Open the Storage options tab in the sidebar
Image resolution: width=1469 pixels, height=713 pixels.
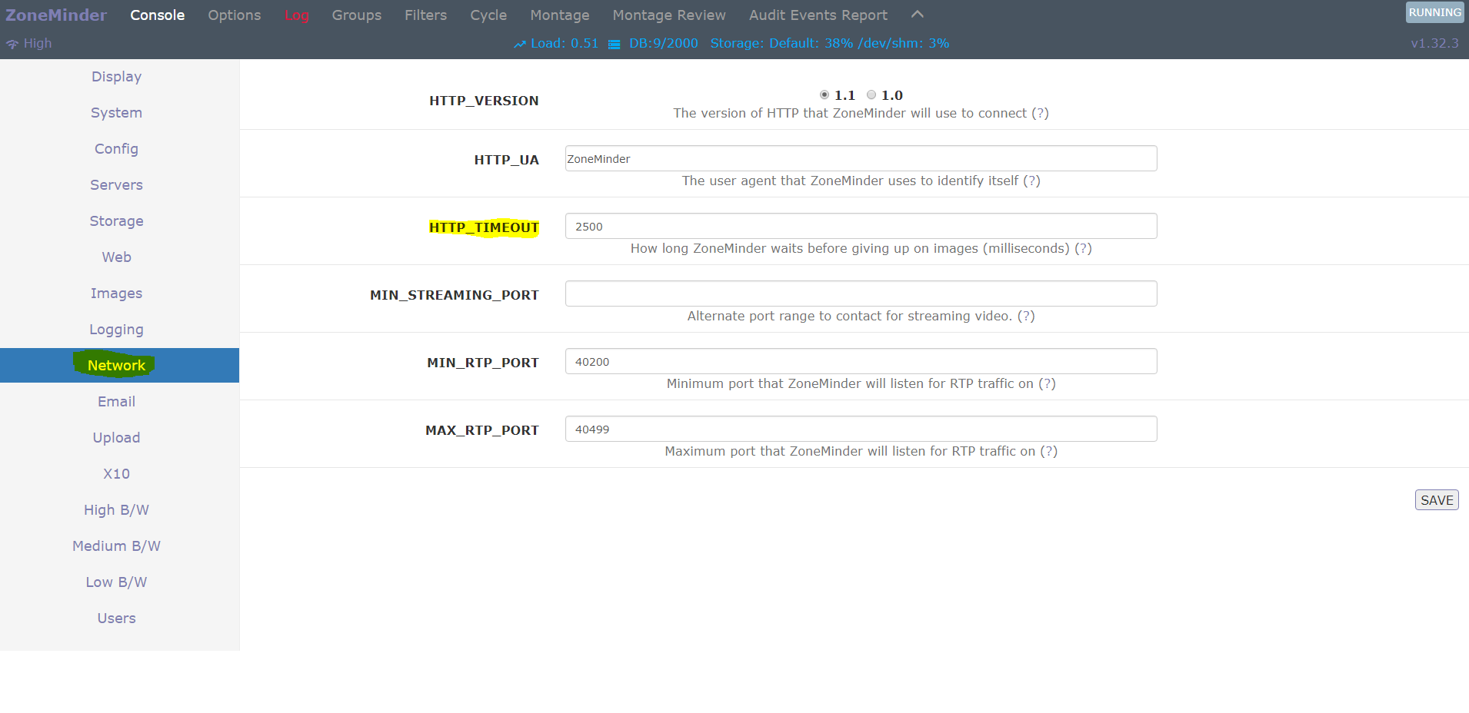116,221
